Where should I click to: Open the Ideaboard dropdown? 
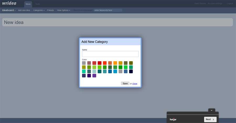click(9, 10)
